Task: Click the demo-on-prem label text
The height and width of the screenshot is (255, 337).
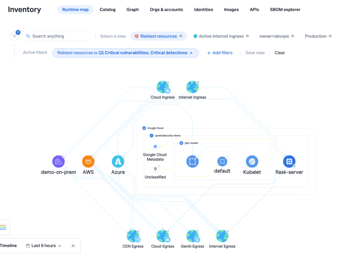Action: 59,172
